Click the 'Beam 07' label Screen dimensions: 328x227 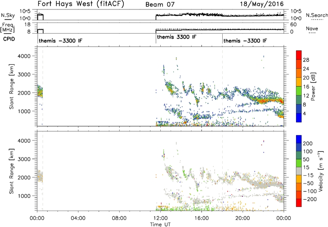160,5
